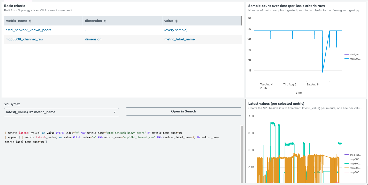Toggle orange mcp300... legend in Latest values chart
The width and height of the screenshot is (368, 185).
point(353,168)
